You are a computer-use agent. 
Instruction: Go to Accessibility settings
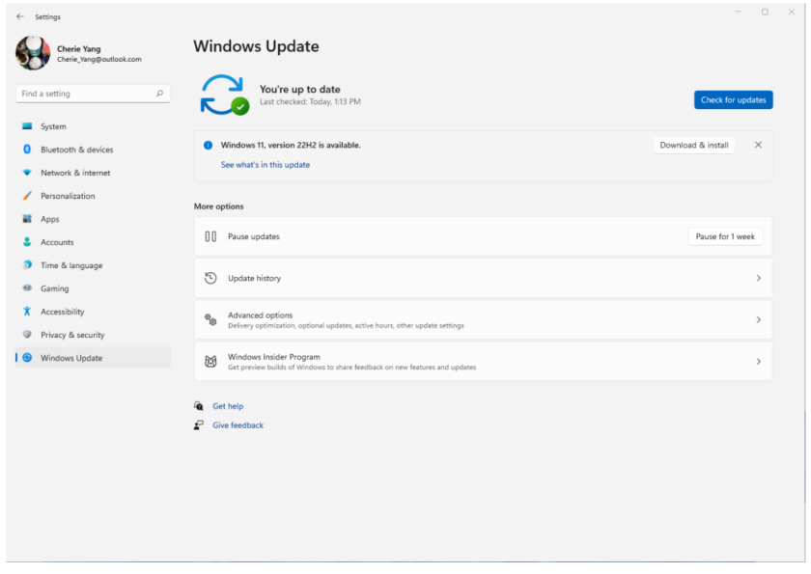(x=93, y=312)
